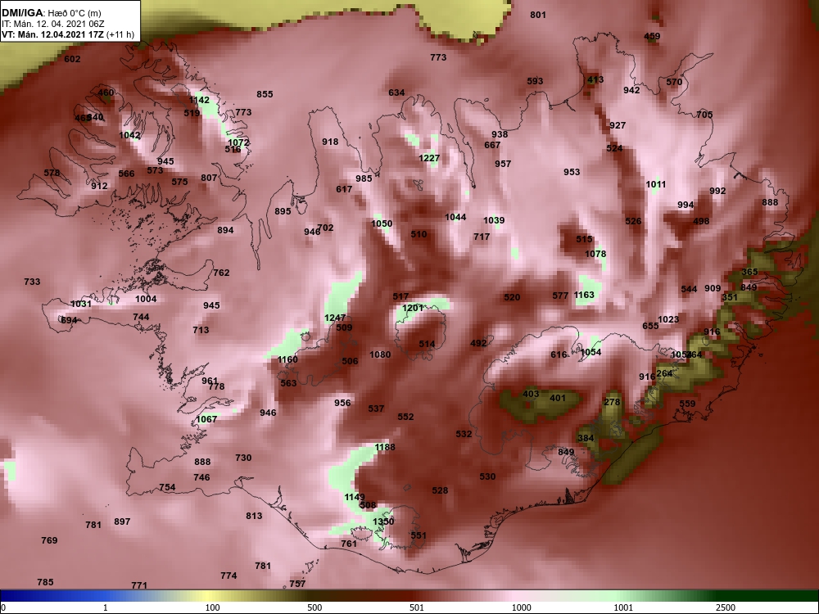The height and width of the screenshot is (614, 819).
Task: Select the map value 1160
Action: [287, 359]
